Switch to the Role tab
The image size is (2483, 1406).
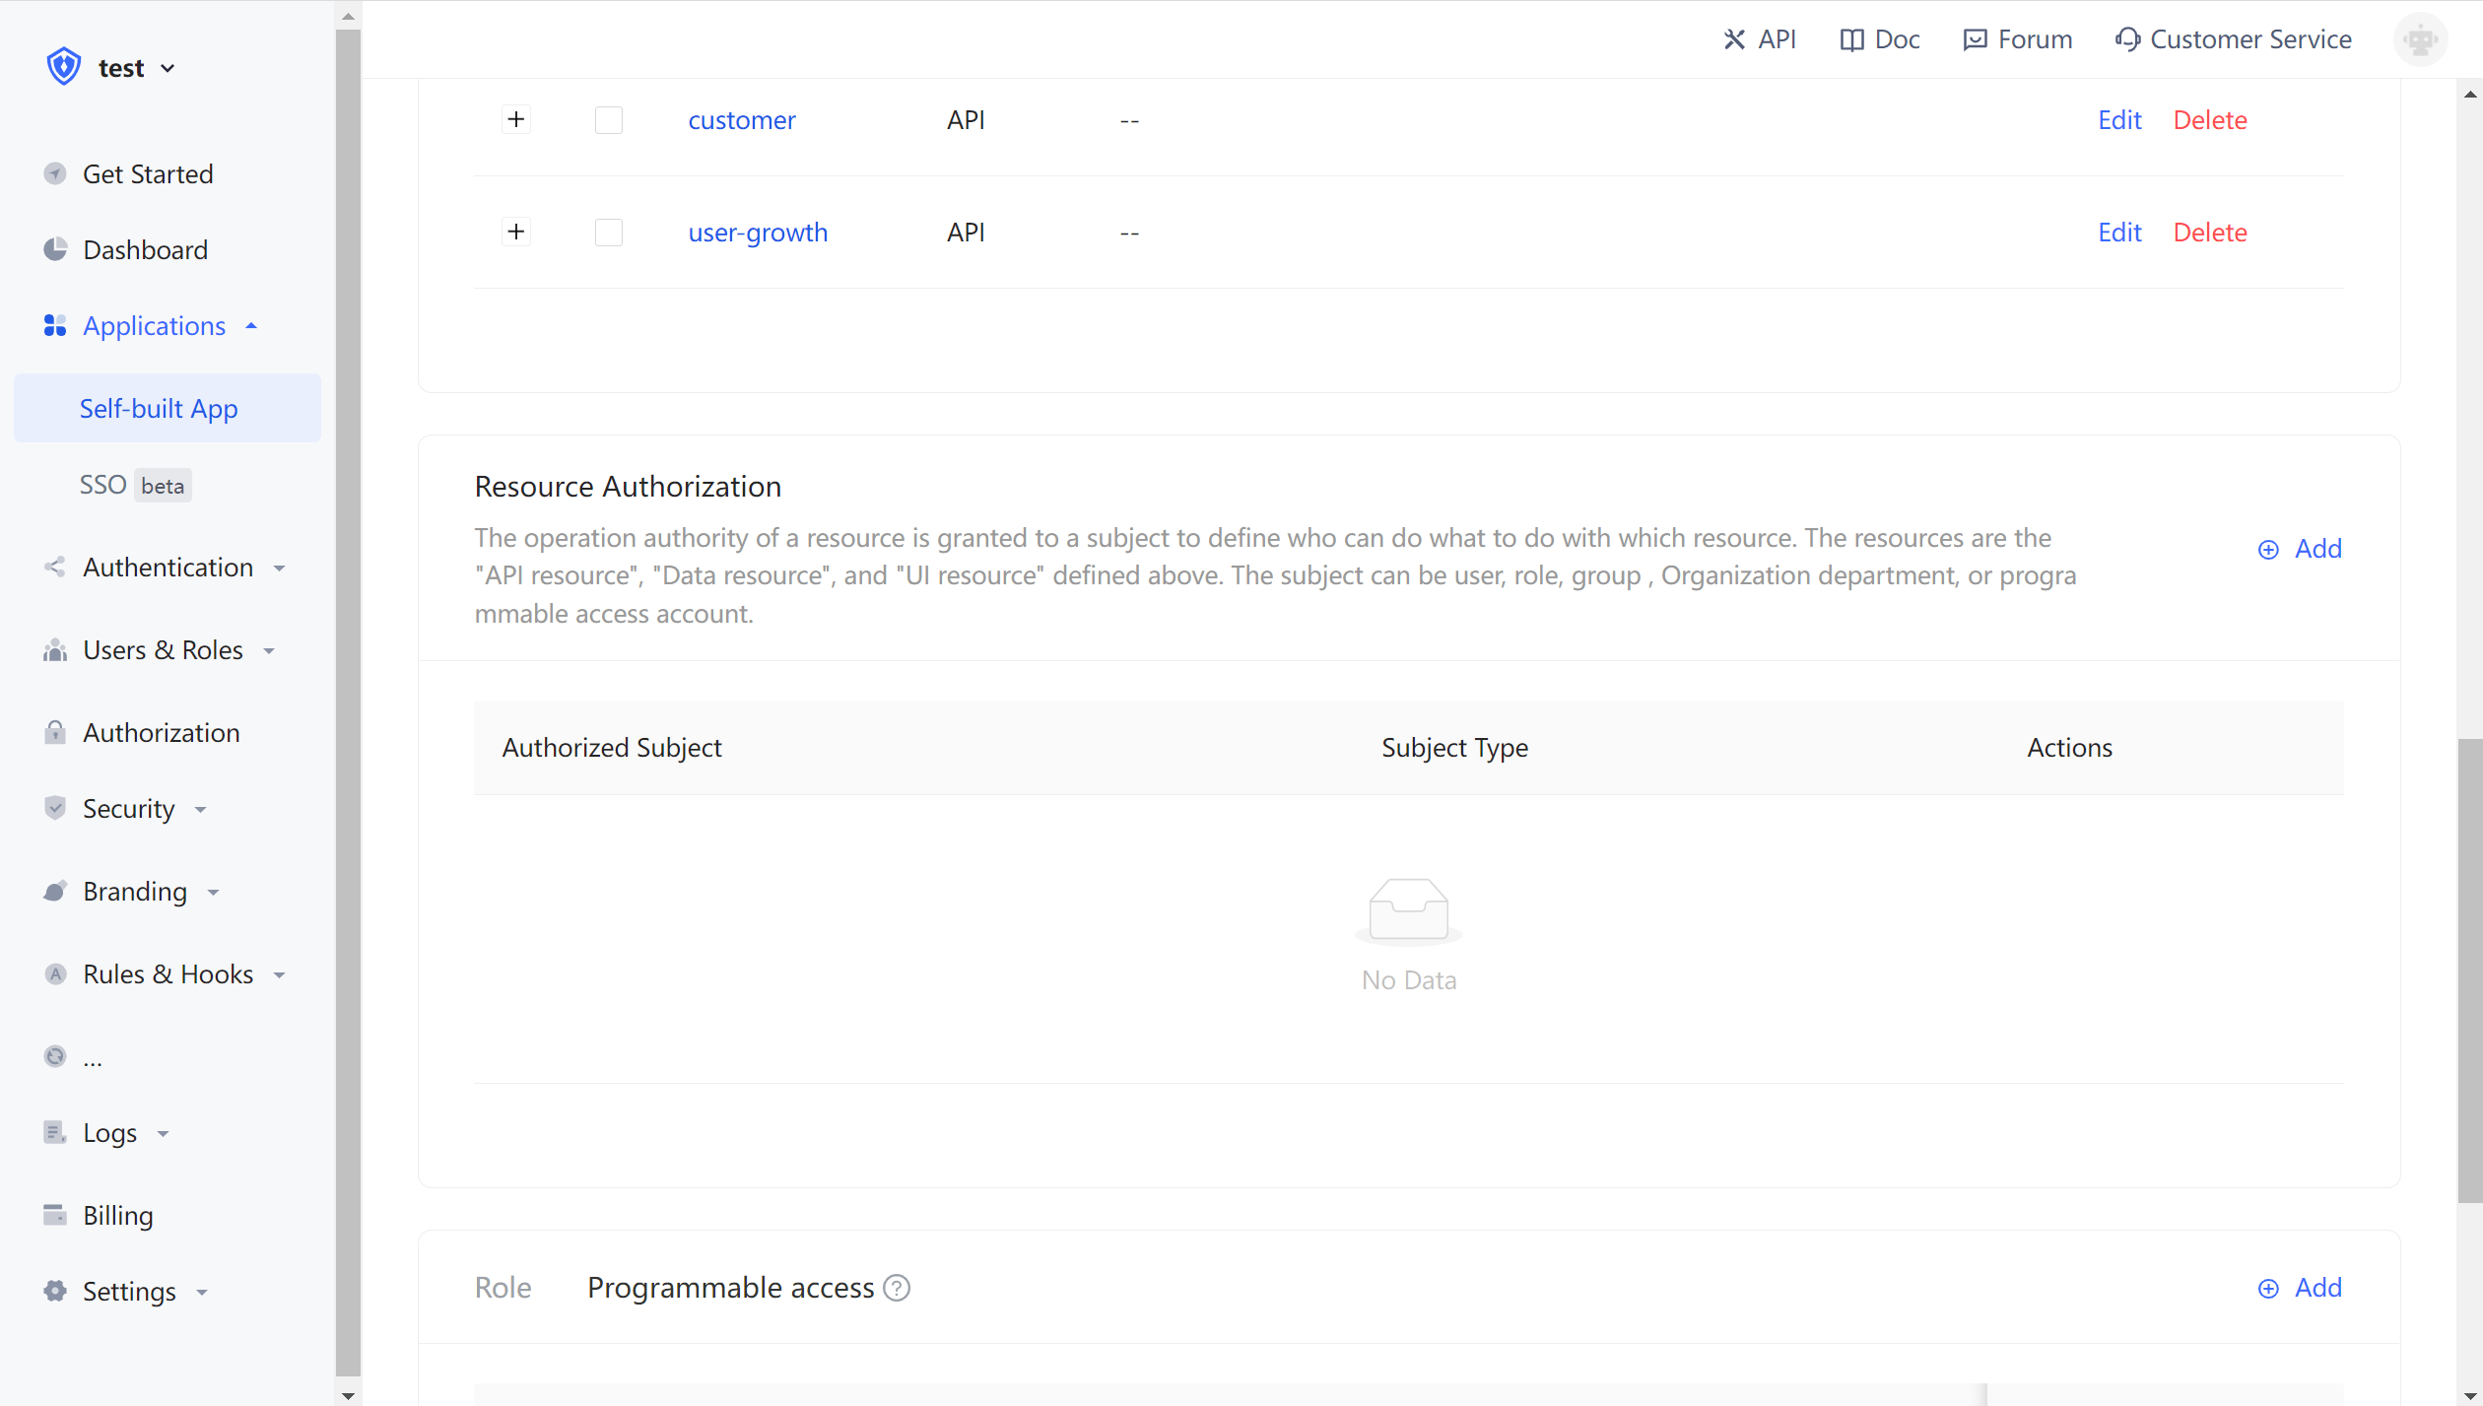point(503,1288)
